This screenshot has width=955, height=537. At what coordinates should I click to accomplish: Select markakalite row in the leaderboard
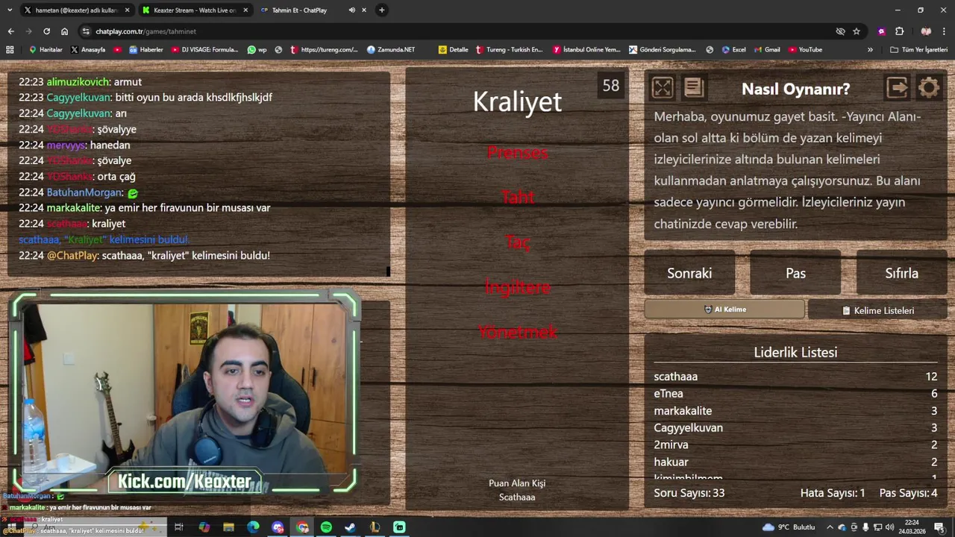pyautogui.click(x=795, y=411)
